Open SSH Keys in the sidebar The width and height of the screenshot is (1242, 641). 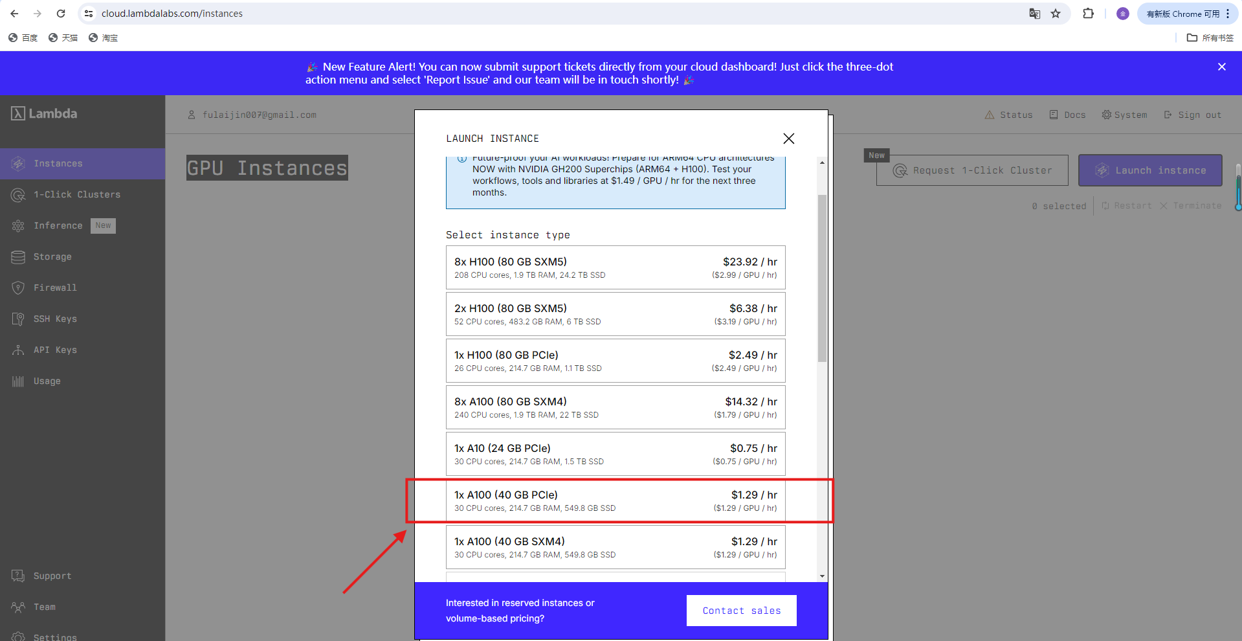(83, 319)
